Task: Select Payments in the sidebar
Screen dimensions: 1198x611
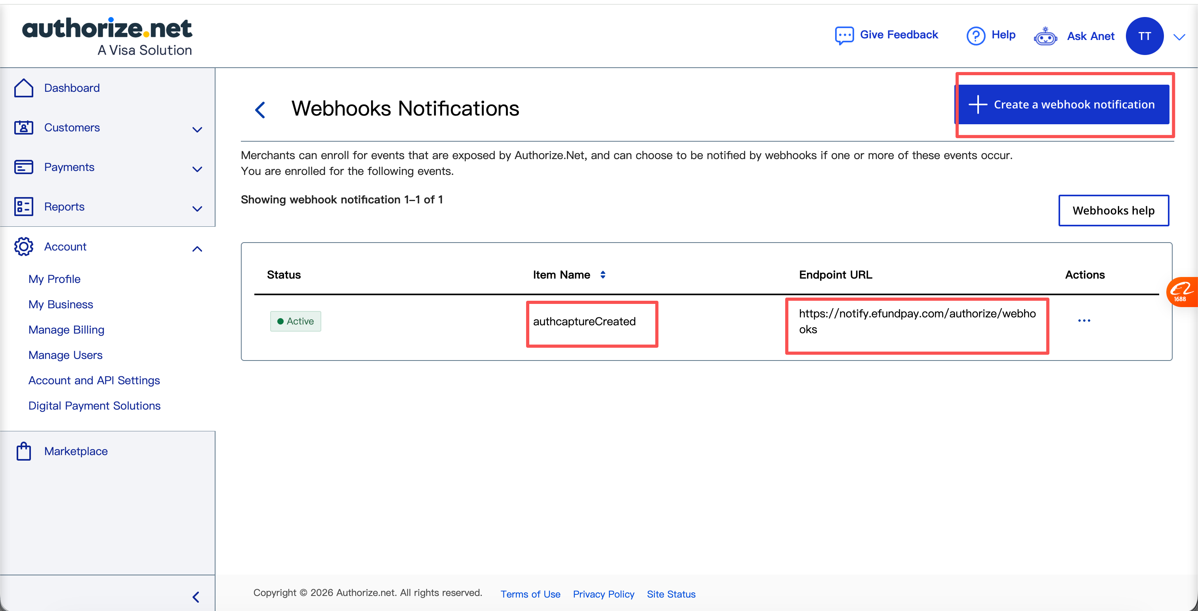Action: [x=69, y=167]
